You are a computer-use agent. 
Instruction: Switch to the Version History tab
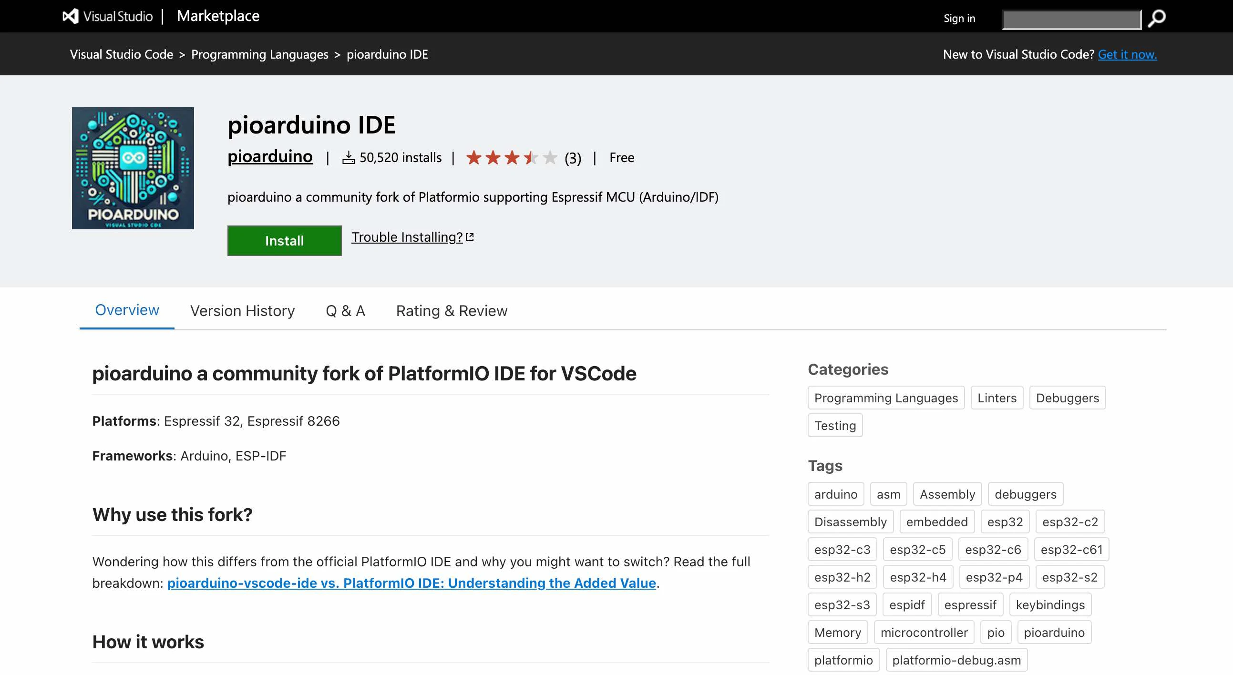coord(242,310)
